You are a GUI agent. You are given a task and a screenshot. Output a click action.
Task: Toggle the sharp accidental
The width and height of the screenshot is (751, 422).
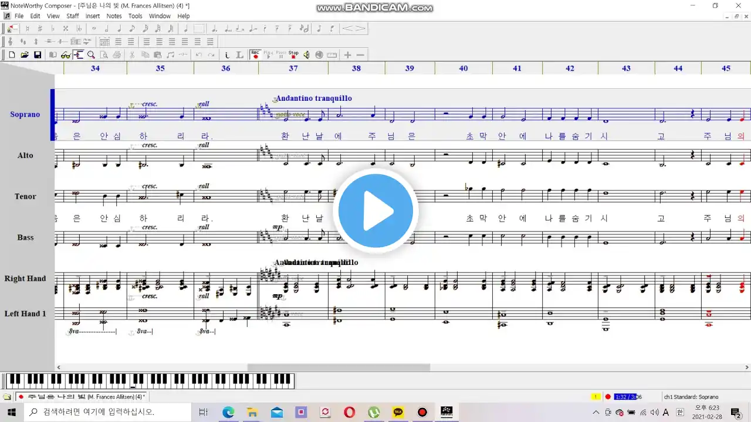(40, 28)
